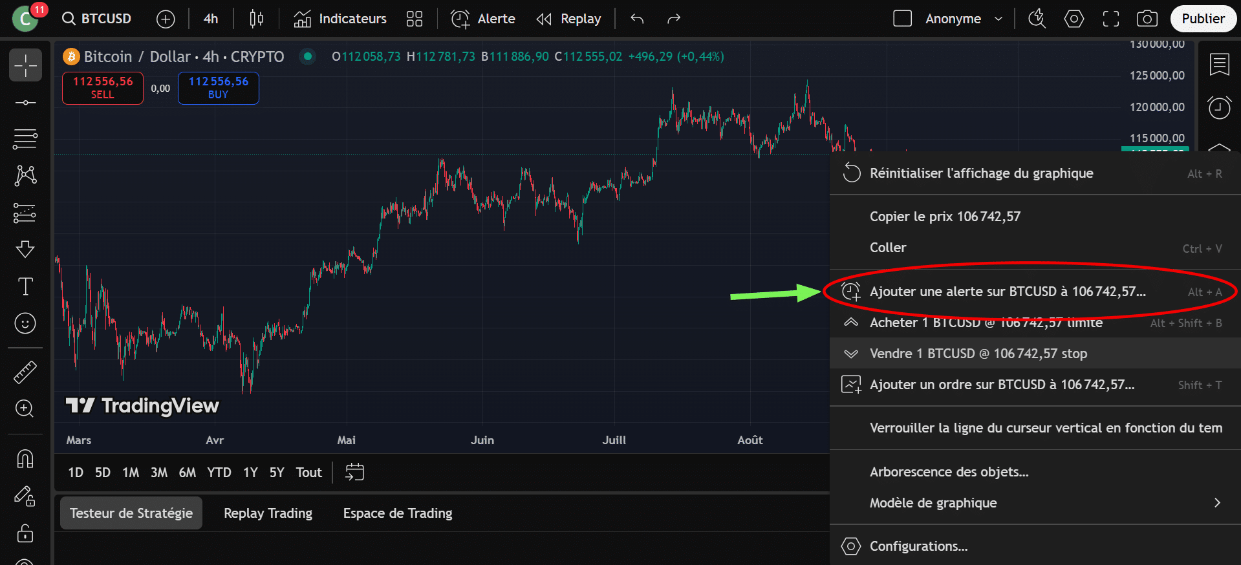
Task: Click the undo arrow in toolbar
Action: click(x=637, y=19)
